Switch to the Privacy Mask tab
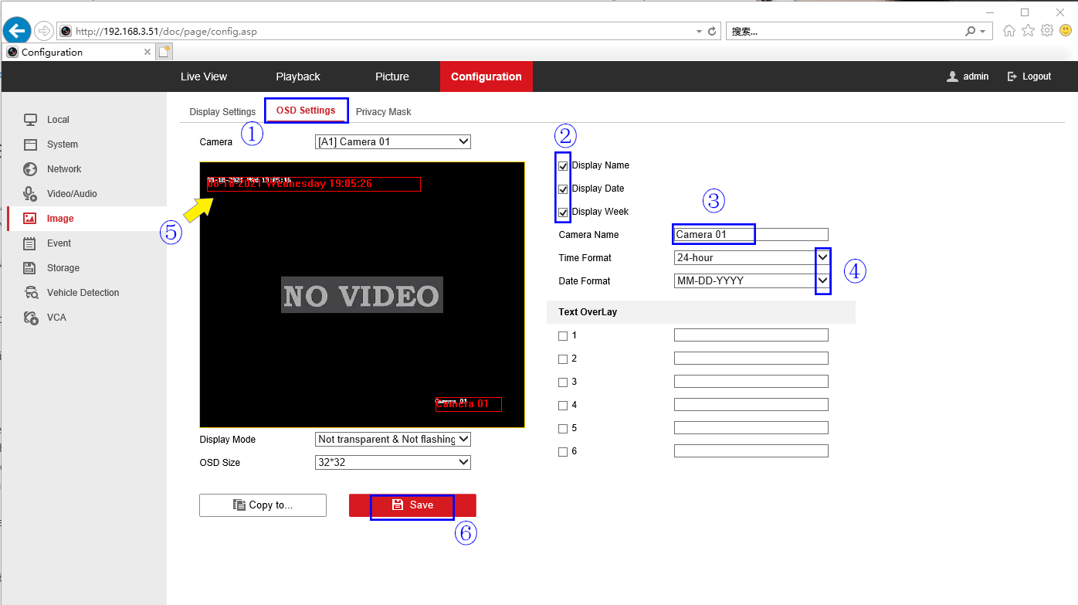Image resolution: width=1078 pixels, height=605 pixels. 383,112
